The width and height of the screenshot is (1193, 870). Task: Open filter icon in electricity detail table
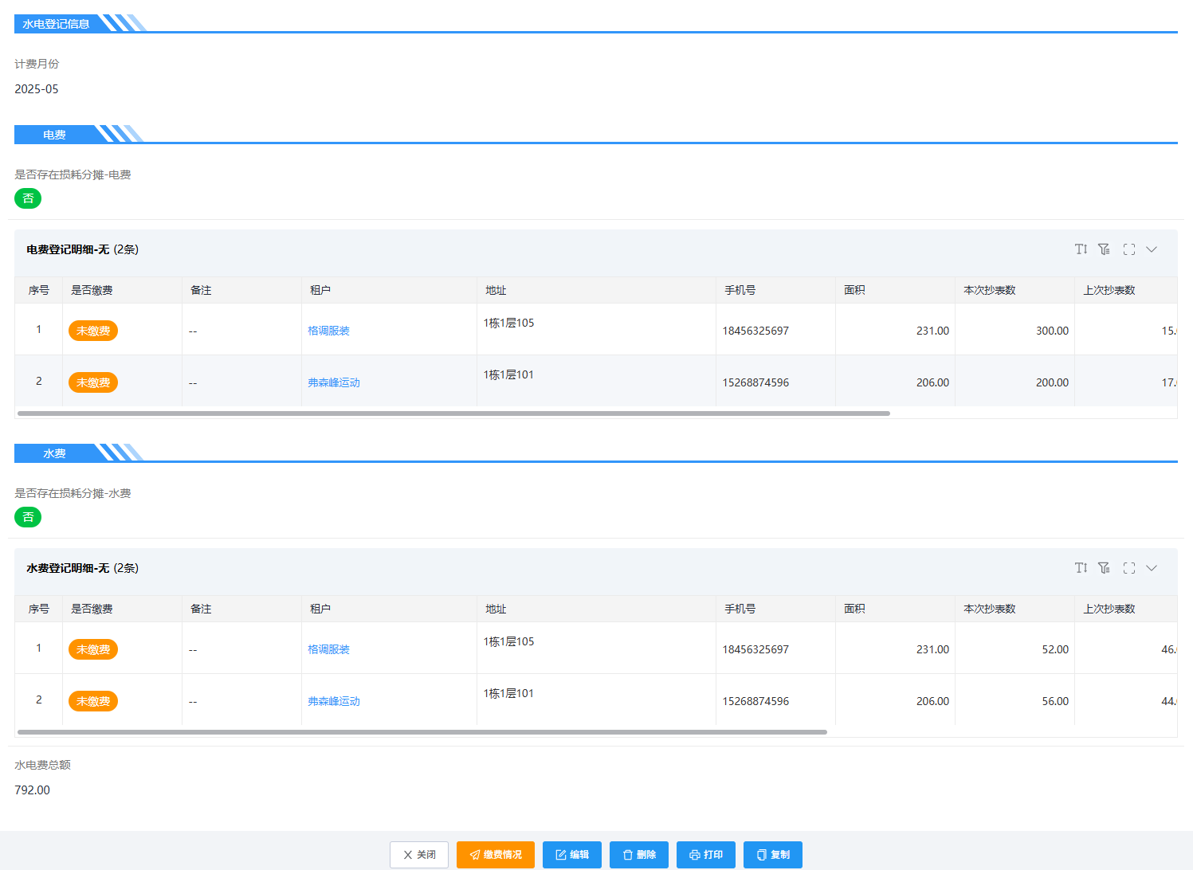(x=1104, y=249)
